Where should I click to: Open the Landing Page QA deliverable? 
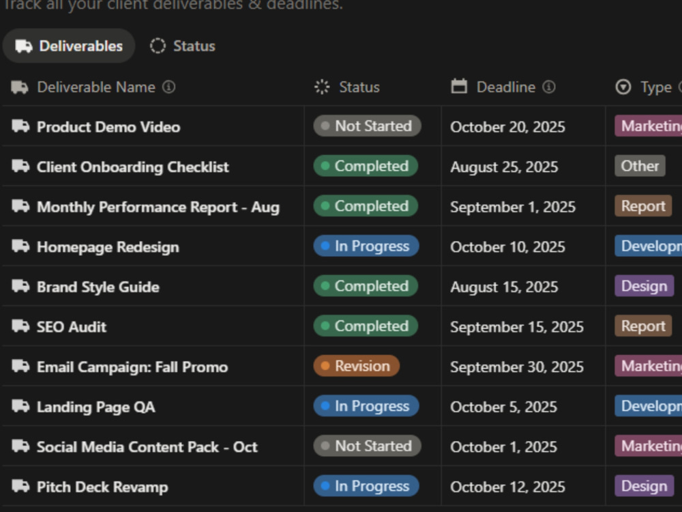click(95, 407)
